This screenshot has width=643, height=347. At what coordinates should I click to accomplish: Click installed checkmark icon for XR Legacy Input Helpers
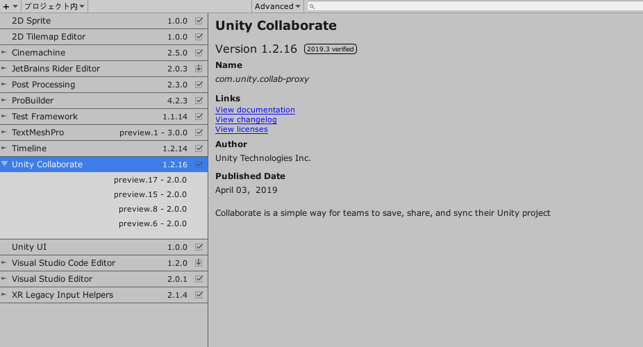click(x=199, y=295)
